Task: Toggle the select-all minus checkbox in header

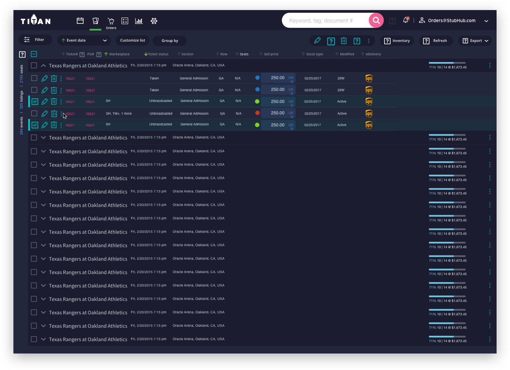Action: coord(34,54)
